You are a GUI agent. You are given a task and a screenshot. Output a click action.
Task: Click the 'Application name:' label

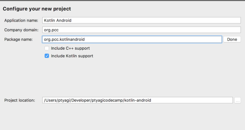coord(21,20)
